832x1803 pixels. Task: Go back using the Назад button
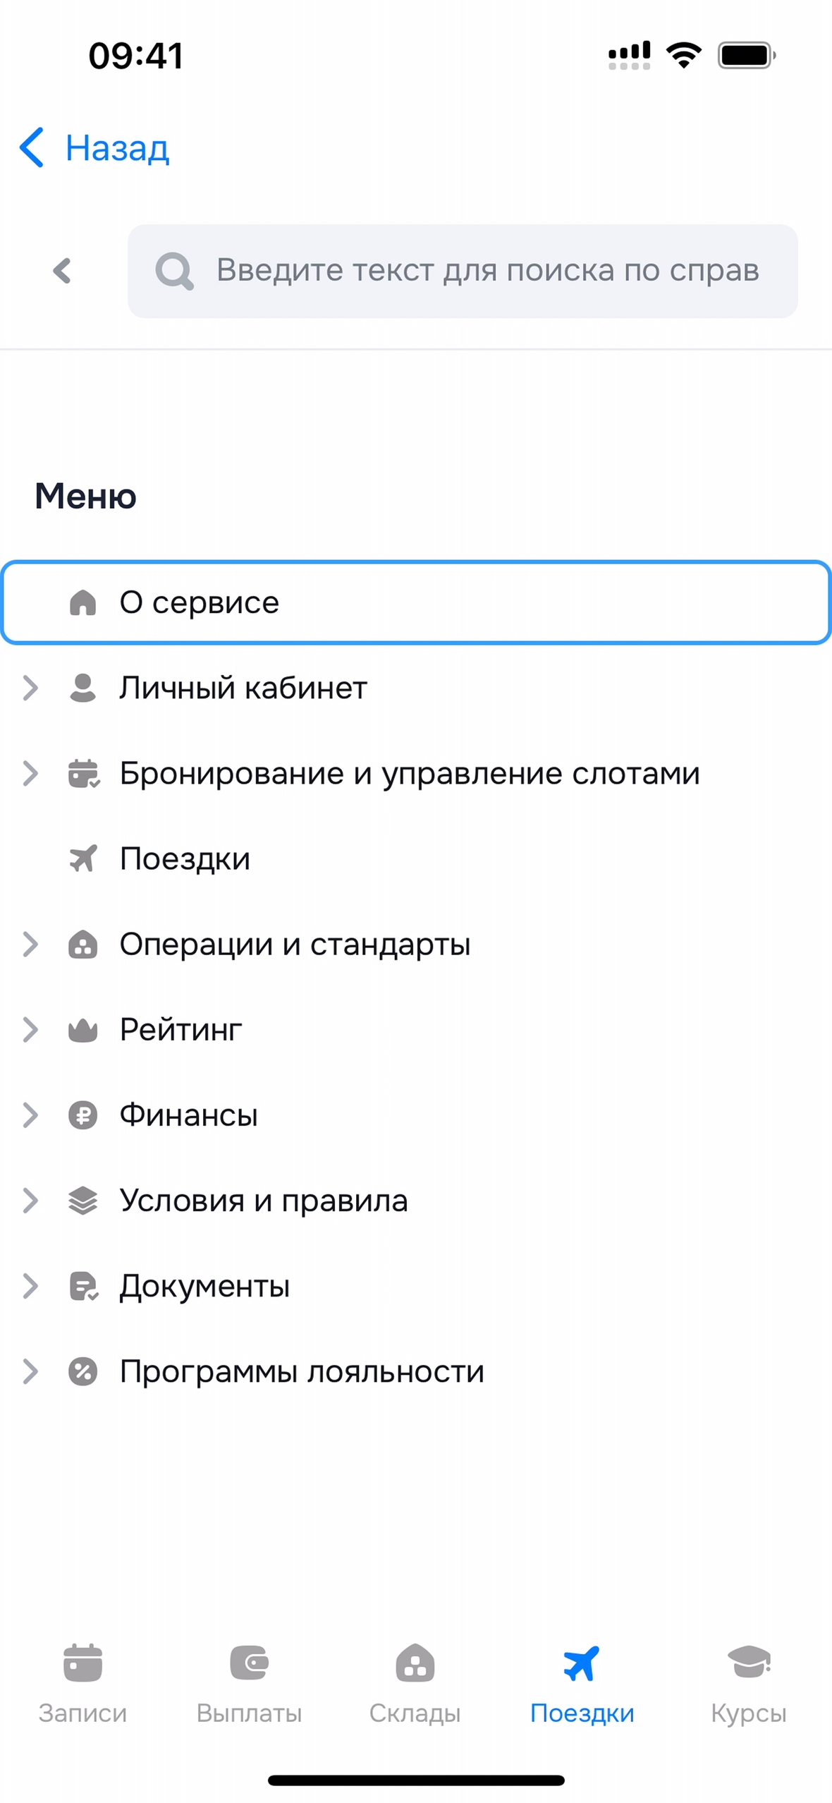tap(95, 148)
